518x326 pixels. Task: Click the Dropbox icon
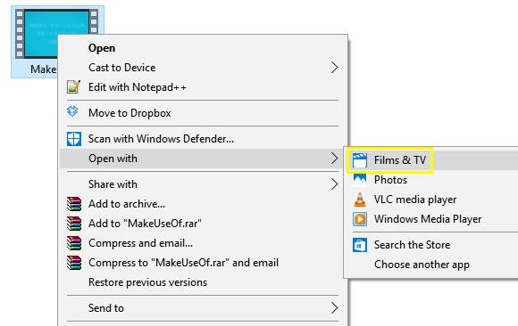pos(72,112)
